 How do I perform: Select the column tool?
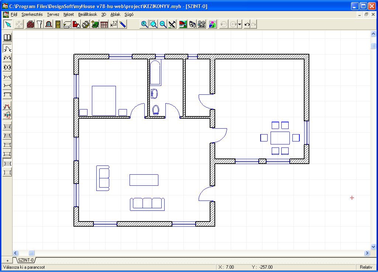(x=39, y=24)
